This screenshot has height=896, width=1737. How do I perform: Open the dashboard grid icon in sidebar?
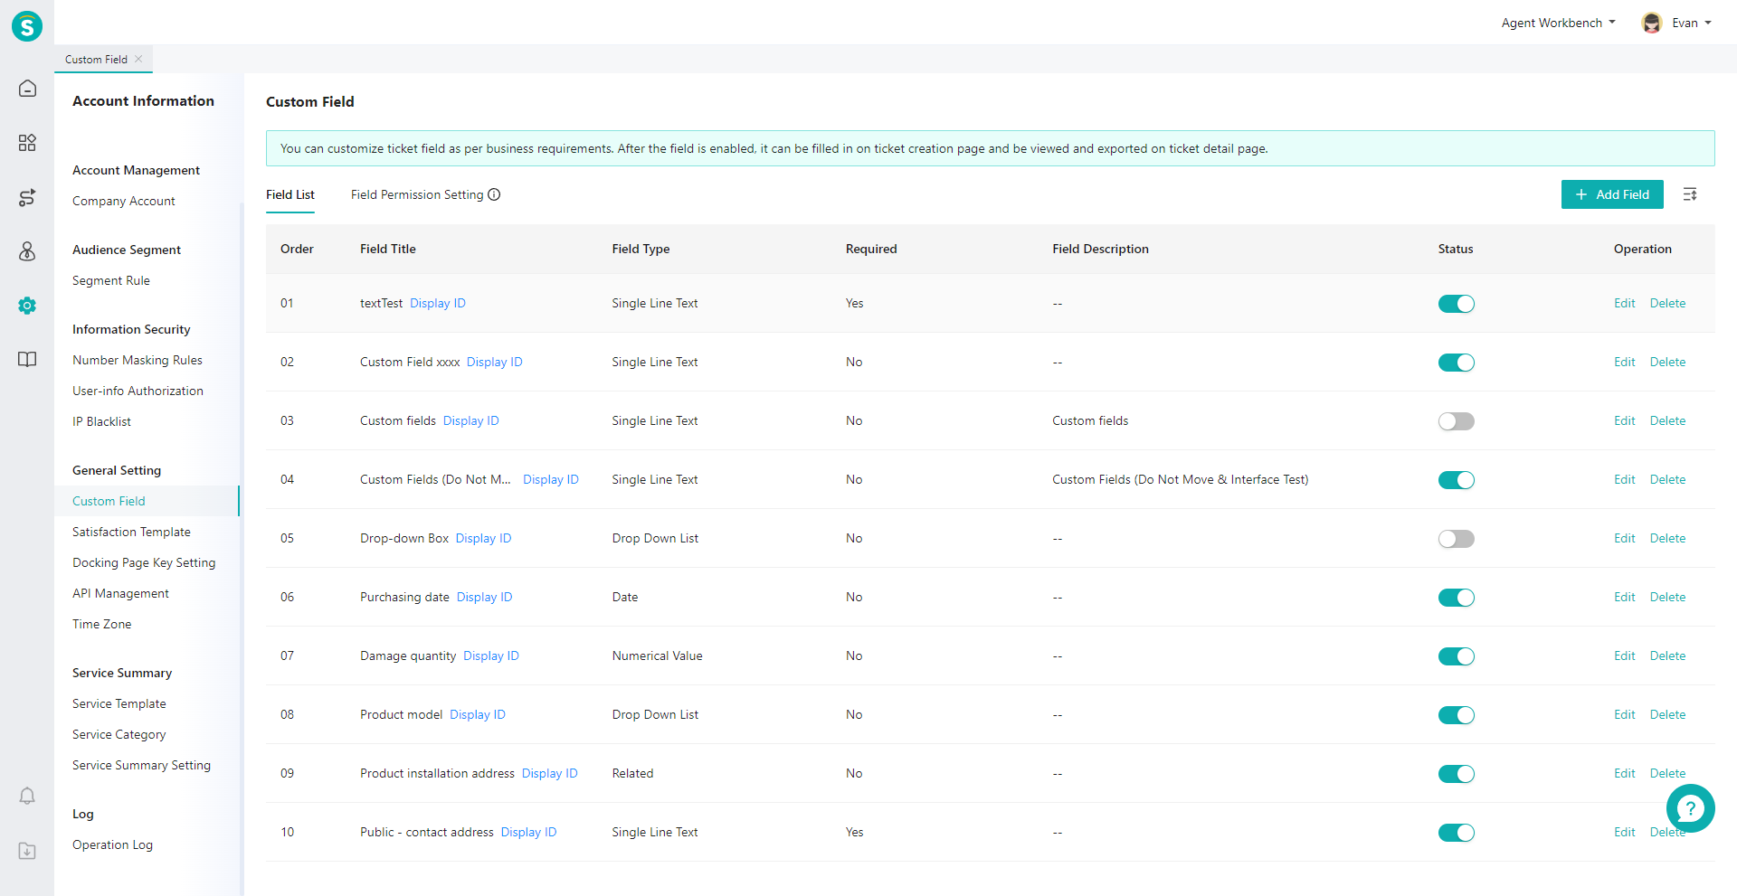(x=27, y=143)
